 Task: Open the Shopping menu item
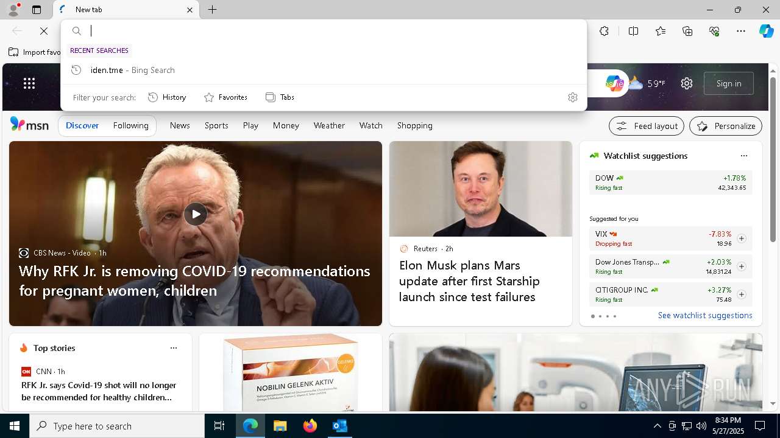(414, 125)
